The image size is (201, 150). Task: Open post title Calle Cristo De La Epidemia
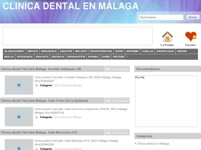point(45,101)
